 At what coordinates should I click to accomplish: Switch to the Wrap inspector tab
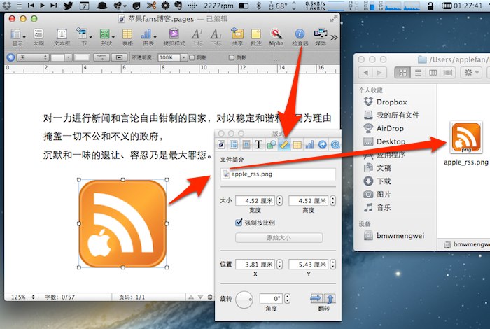pyautogui.click(x=246, y=144)
